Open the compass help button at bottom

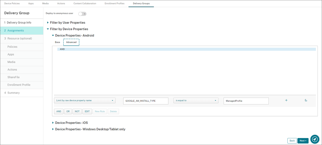[315, 139]
